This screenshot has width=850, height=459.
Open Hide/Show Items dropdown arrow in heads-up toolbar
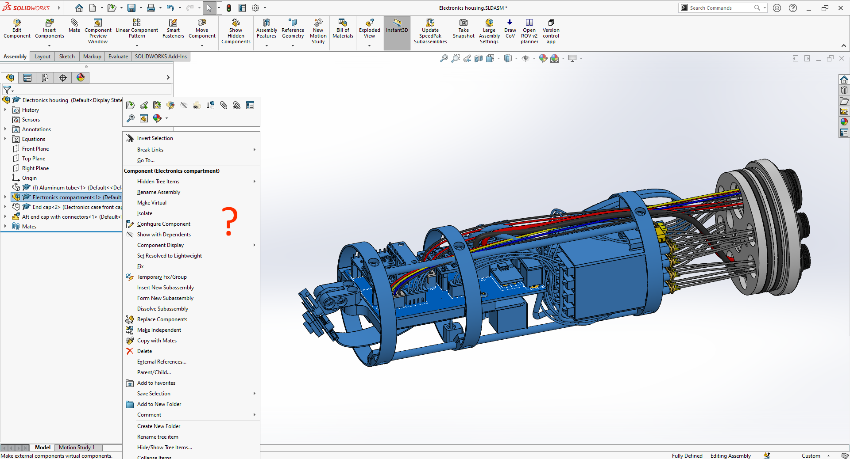(x=534, y=58)
